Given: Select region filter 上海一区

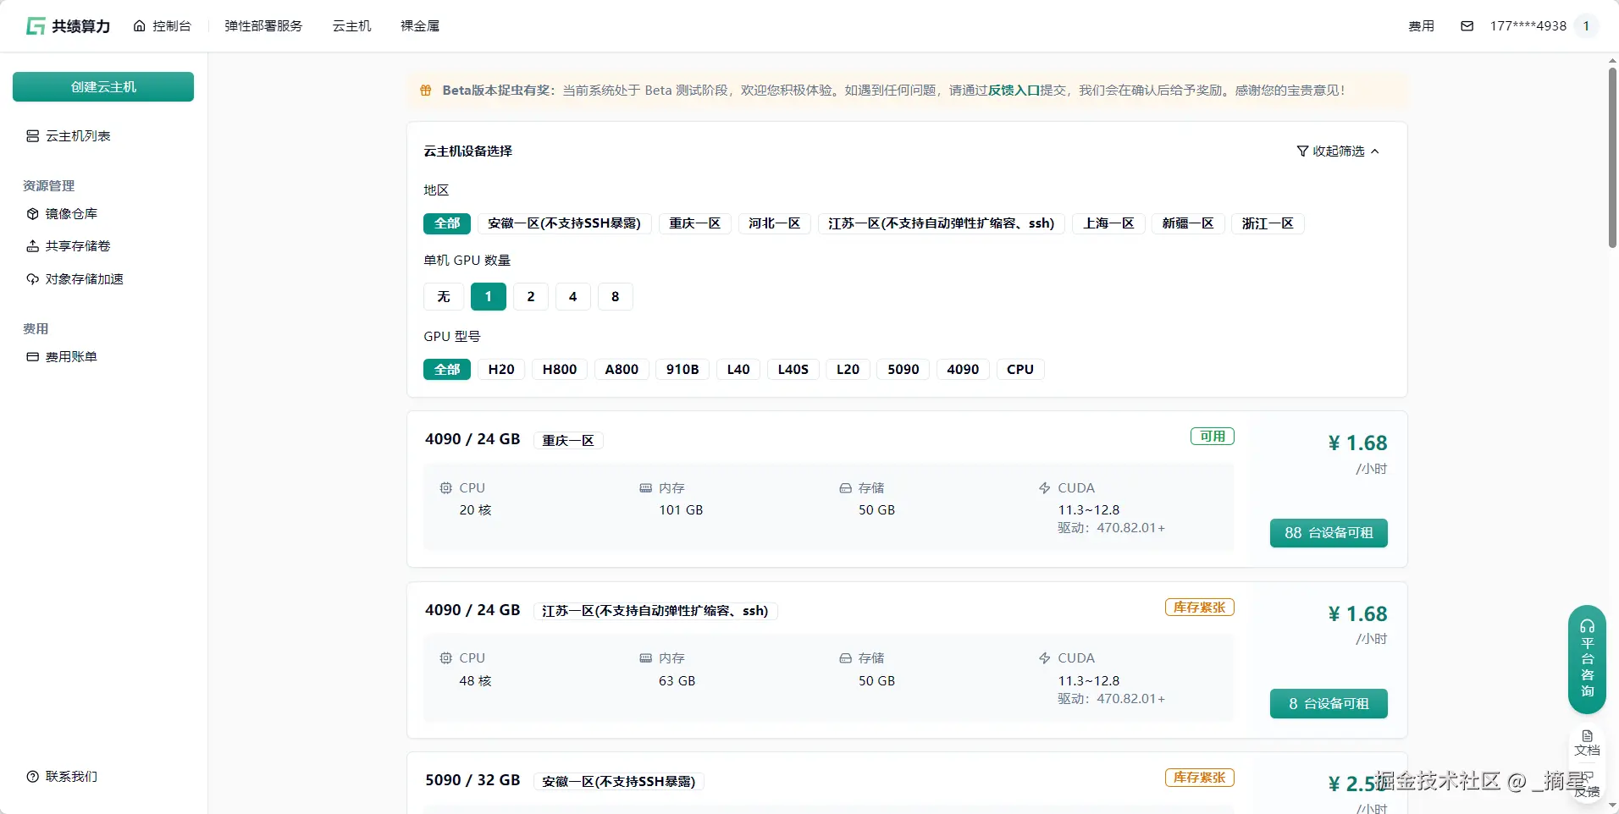Looking at the screenshot, I should point(1108,223).
